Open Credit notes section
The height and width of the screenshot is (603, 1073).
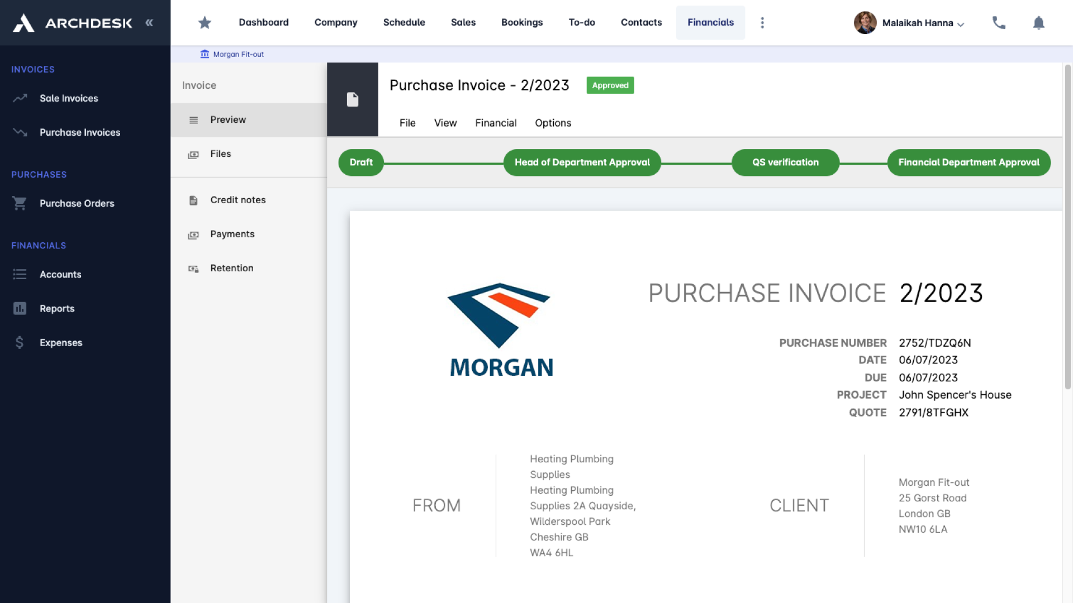pyautogui.click(x=238, y=200)
